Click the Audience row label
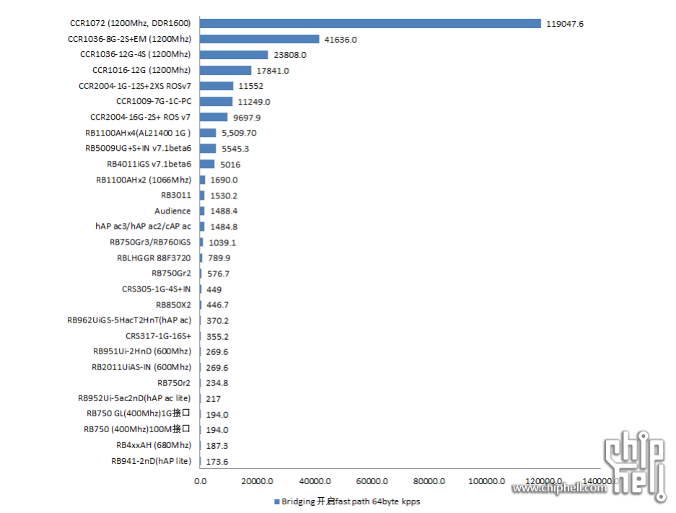Viewport: 676px width, 513px height. pos(172,211)
